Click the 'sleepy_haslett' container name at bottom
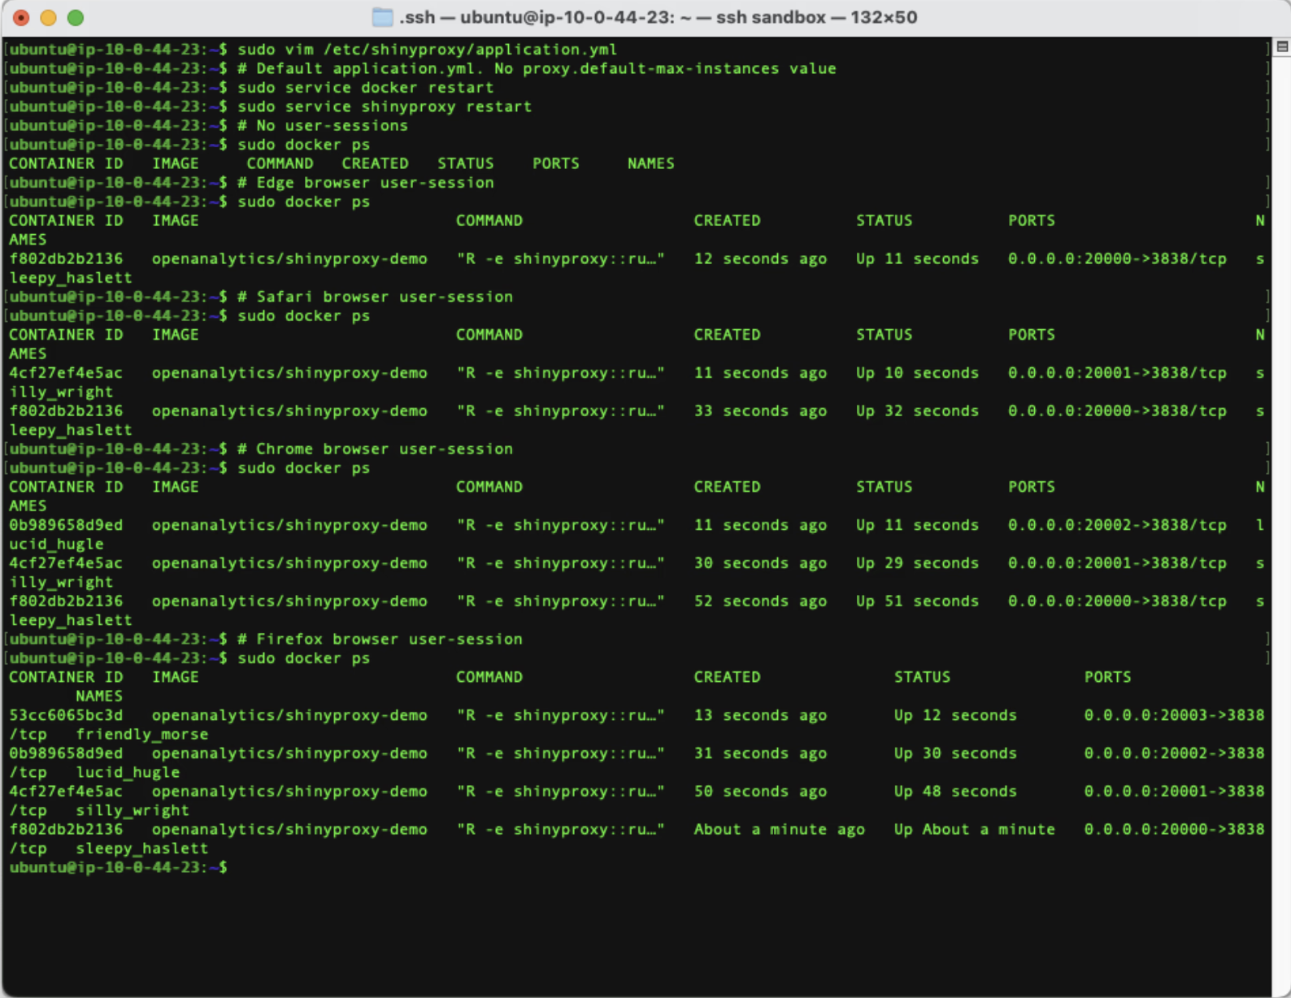 point(141,848)
